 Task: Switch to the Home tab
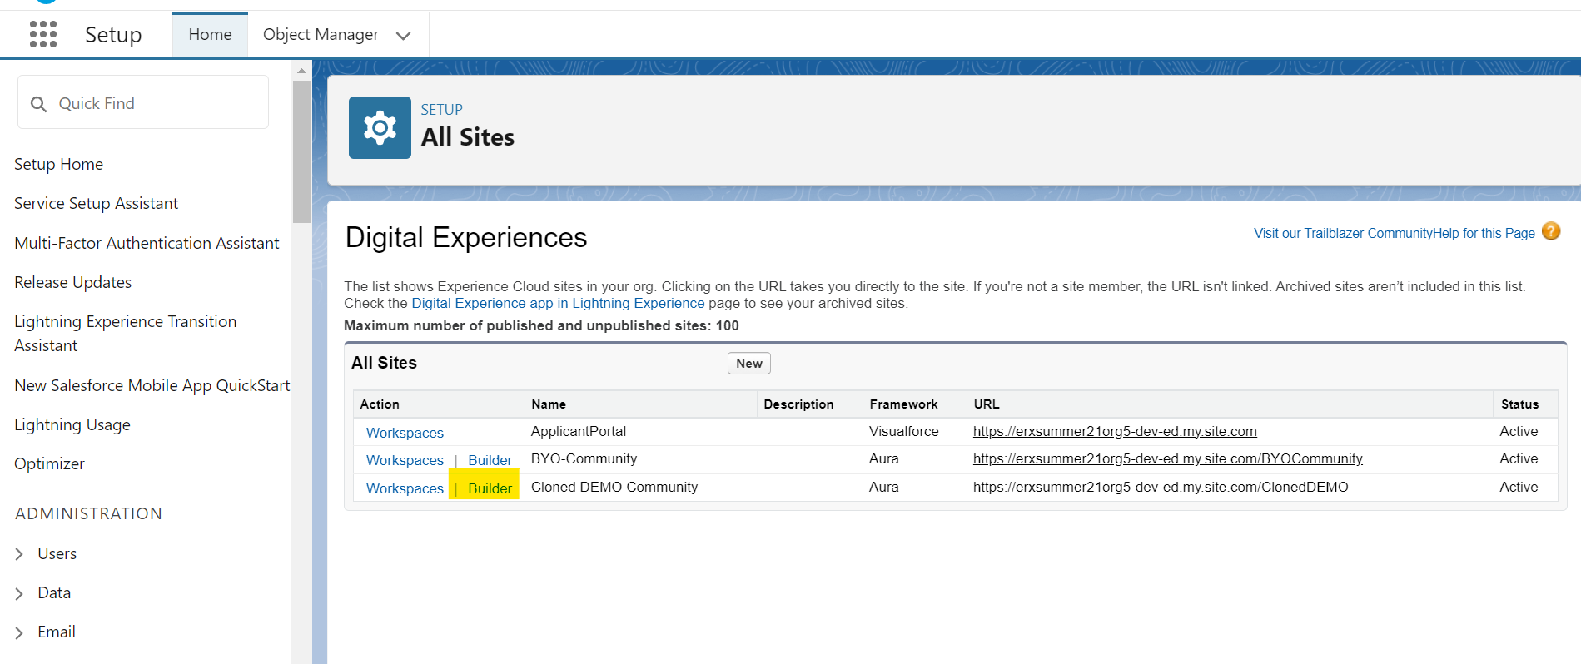[210, 35]
